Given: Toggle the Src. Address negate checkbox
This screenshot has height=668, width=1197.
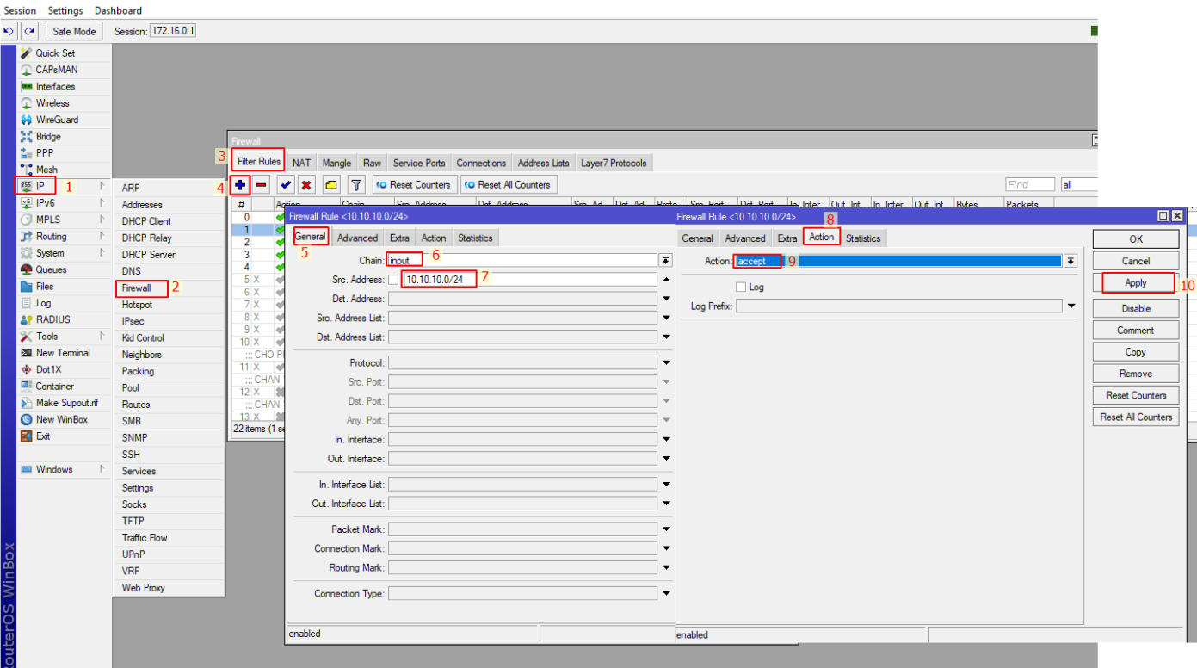Looking at the screenshot, I should pos(393,280).
